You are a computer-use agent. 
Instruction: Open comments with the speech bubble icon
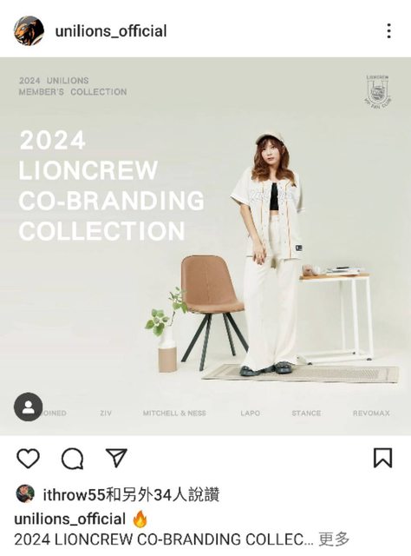tap(73, 459)
